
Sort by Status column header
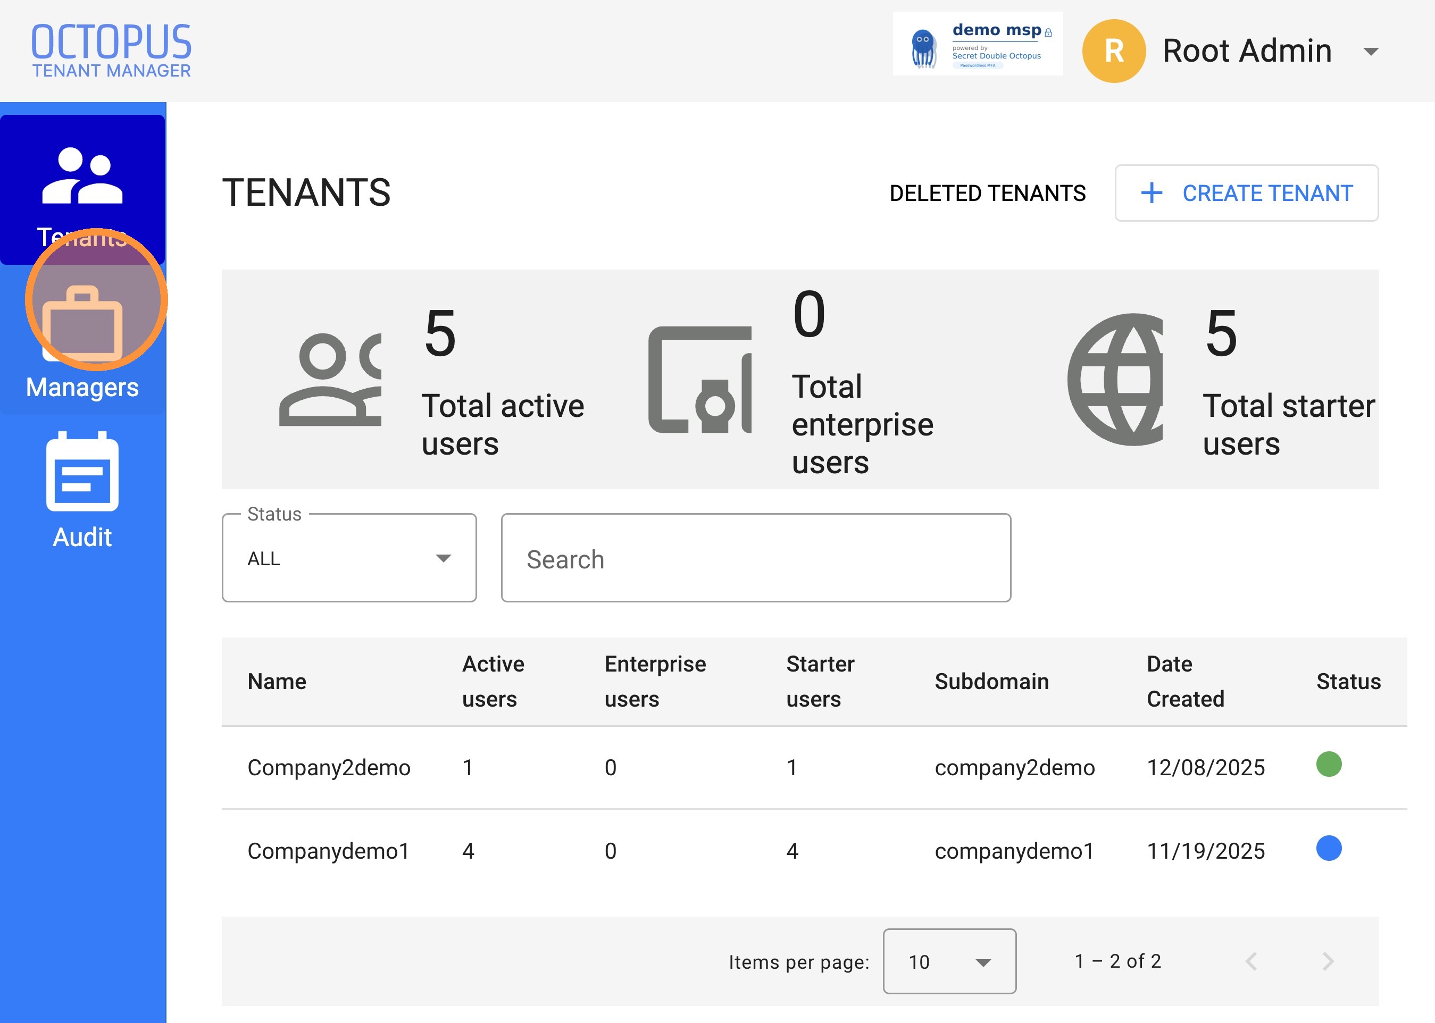pyautogui.click(x=1349, y=682)
